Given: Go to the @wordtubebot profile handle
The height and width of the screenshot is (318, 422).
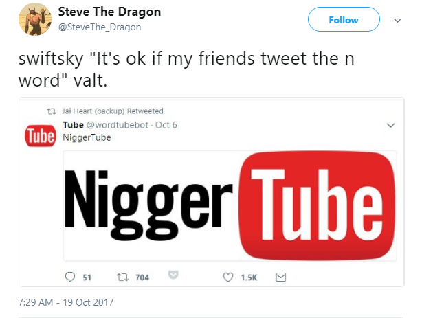Looking at the screenshot, I should pos(118,125).
